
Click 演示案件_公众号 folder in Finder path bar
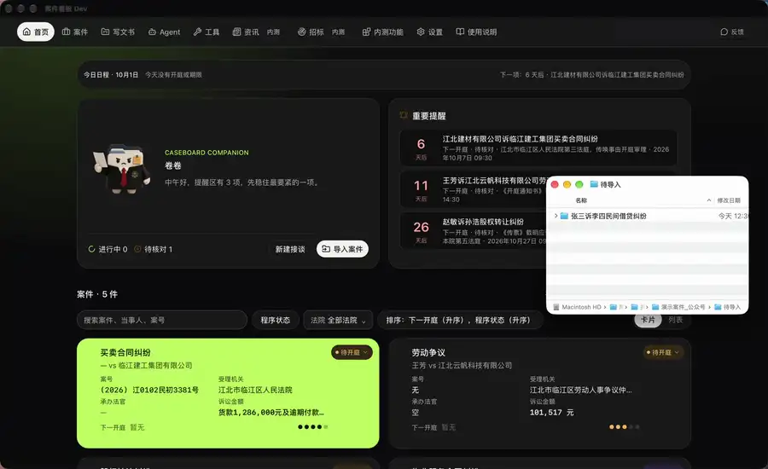pyautogui.click(x=679, y=307)
